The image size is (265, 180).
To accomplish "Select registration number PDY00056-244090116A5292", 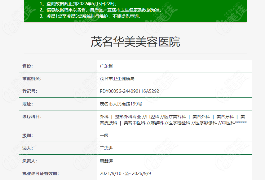I will point(130,91).
